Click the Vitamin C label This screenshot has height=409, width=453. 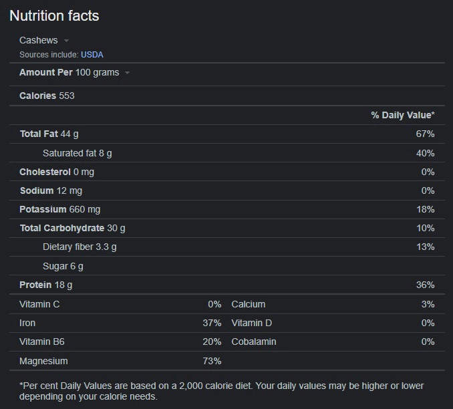tap(39, 304)
